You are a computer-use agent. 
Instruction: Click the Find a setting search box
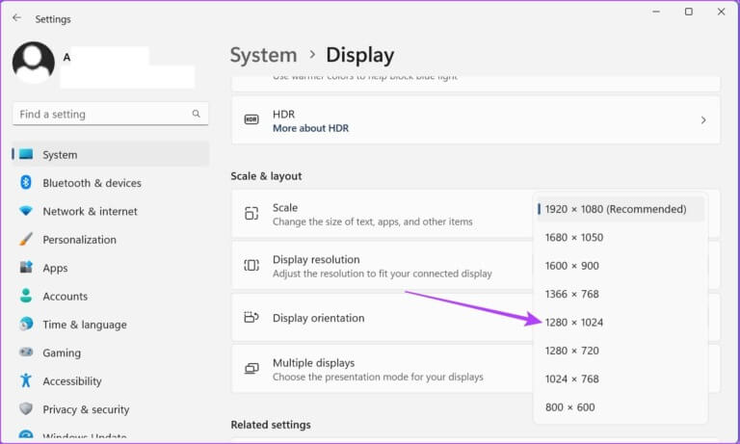click(101, 114)
